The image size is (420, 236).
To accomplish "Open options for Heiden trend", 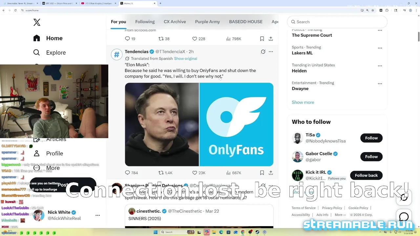I will click(x=380, y=66).
